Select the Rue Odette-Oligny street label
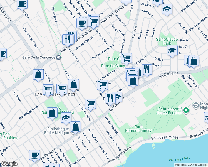Screen dimensions: 208x167 31,38
